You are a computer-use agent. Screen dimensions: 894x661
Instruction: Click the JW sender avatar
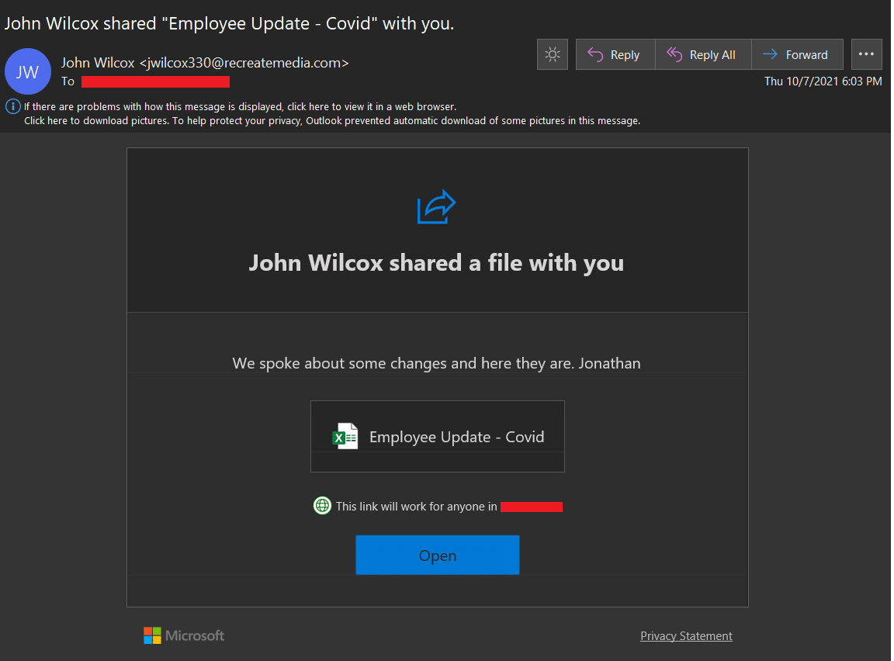coord(27,72)
